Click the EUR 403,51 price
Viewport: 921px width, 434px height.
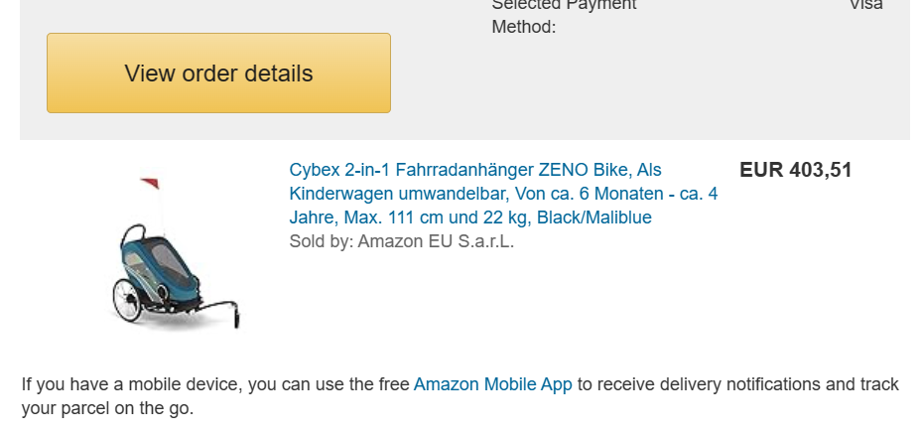[795, 170]
